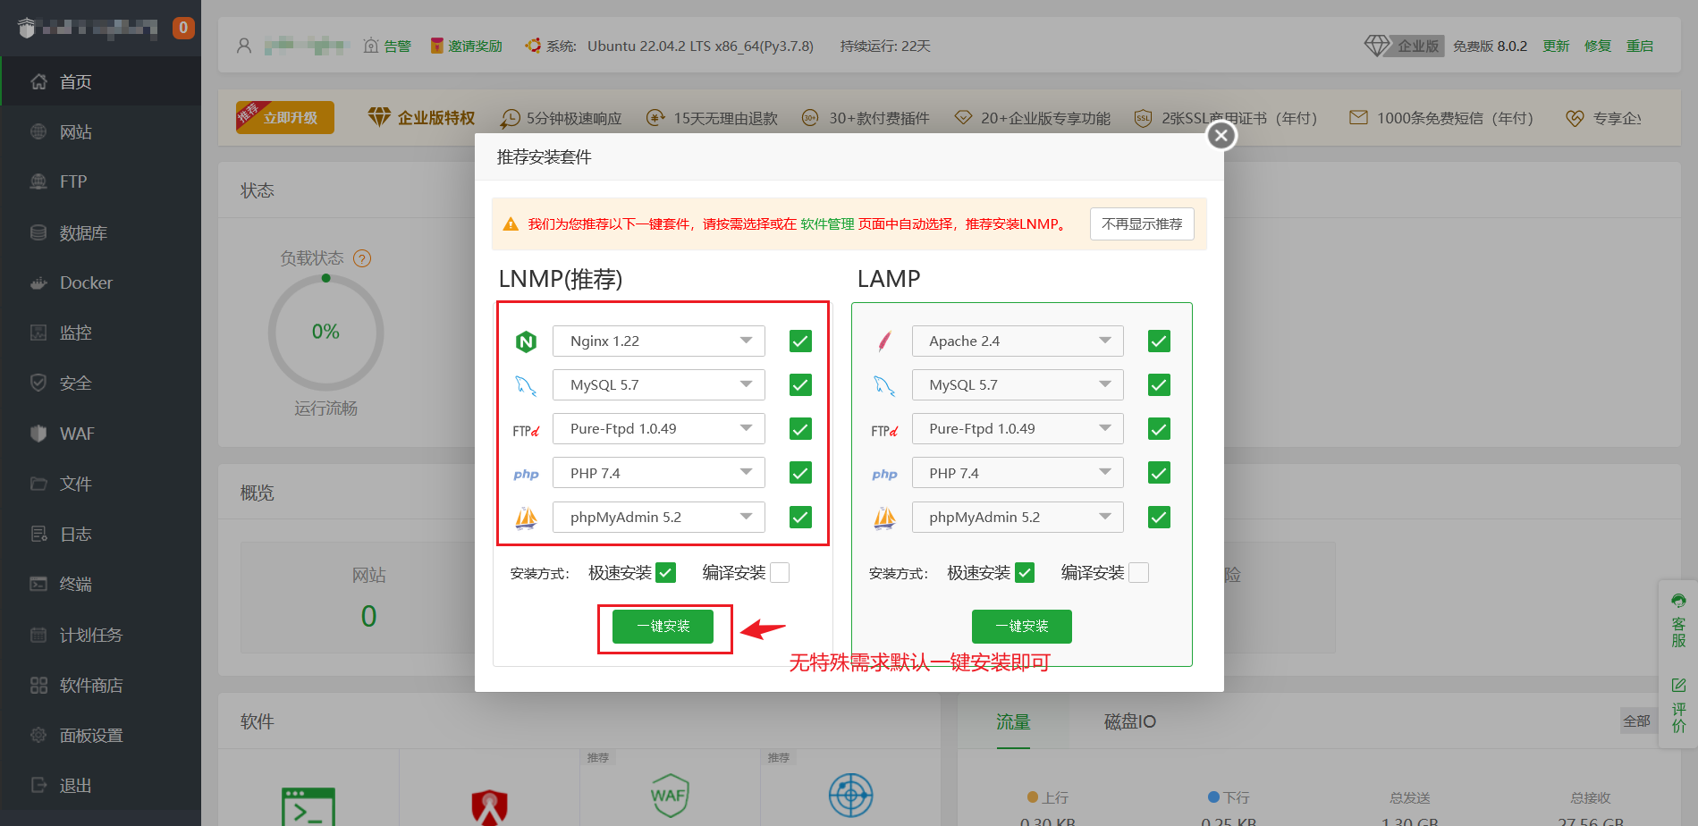Click the php icon in LAMP column
Image resolution: width=1698 pixels, height=826 pixels.
click(884, 474)
